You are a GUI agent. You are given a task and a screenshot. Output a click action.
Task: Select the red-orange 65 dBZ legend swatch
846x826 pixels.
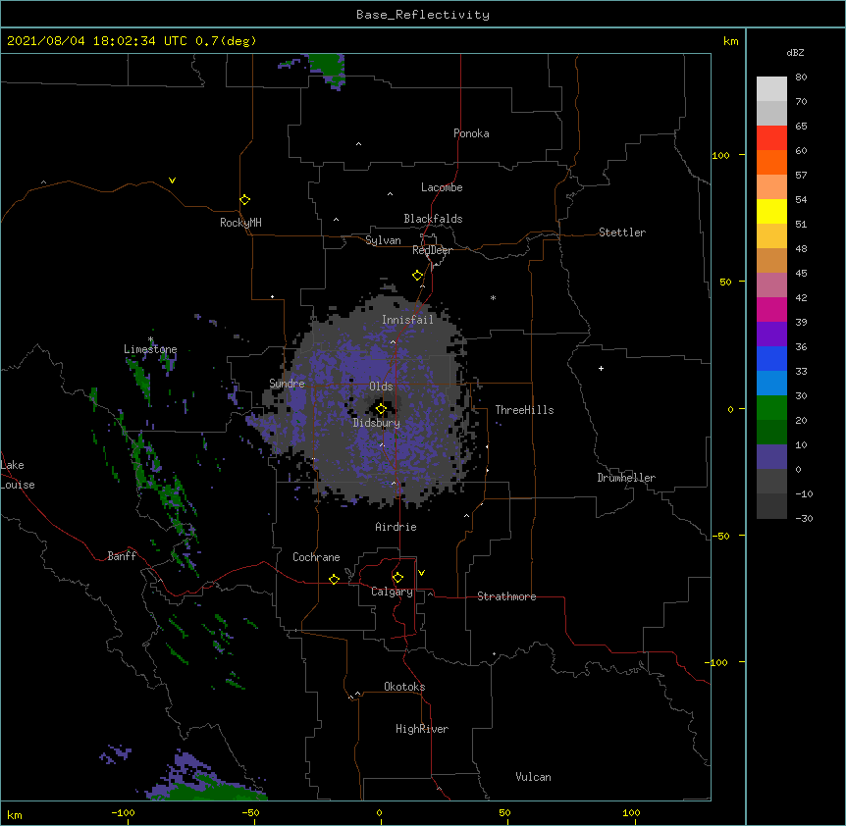coord(771,137)
